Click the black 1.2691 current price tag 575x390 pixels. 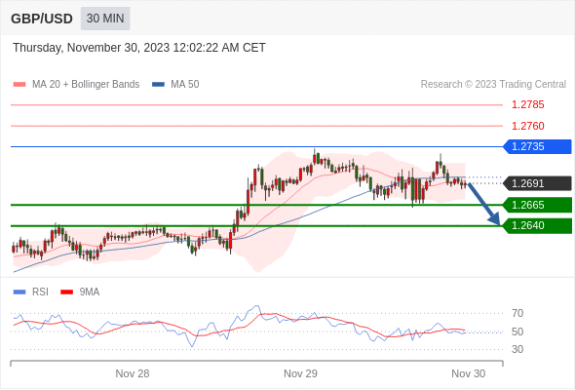pos(538,183)
